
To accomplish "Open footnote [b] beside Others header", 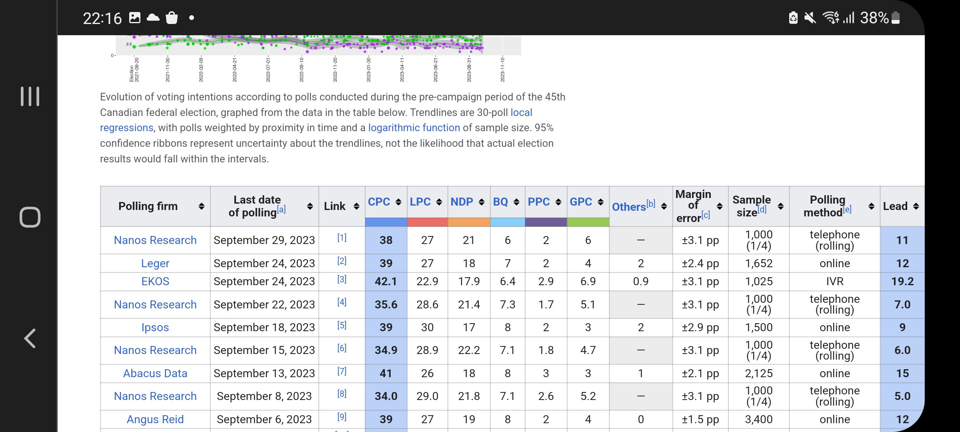I will [x=651, y=204].
